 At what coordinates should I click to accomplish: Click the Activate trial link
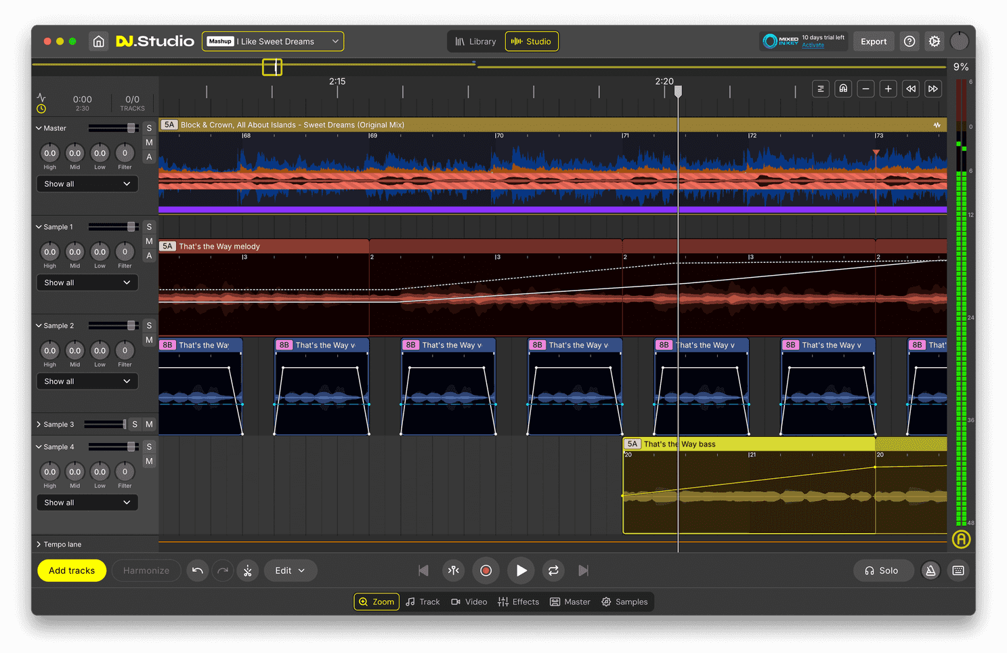pyautogui.click(x=813, y=45)
